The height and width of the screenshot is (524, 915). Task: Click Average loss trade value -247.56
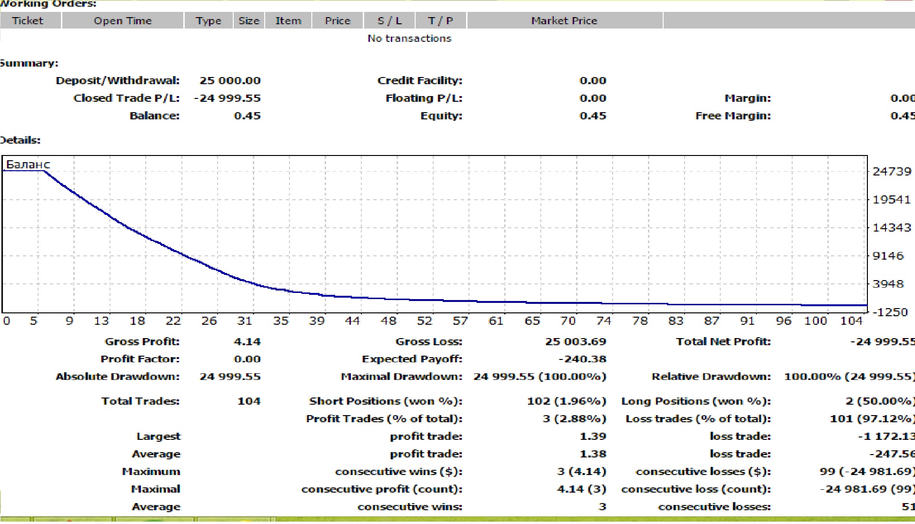892,454
